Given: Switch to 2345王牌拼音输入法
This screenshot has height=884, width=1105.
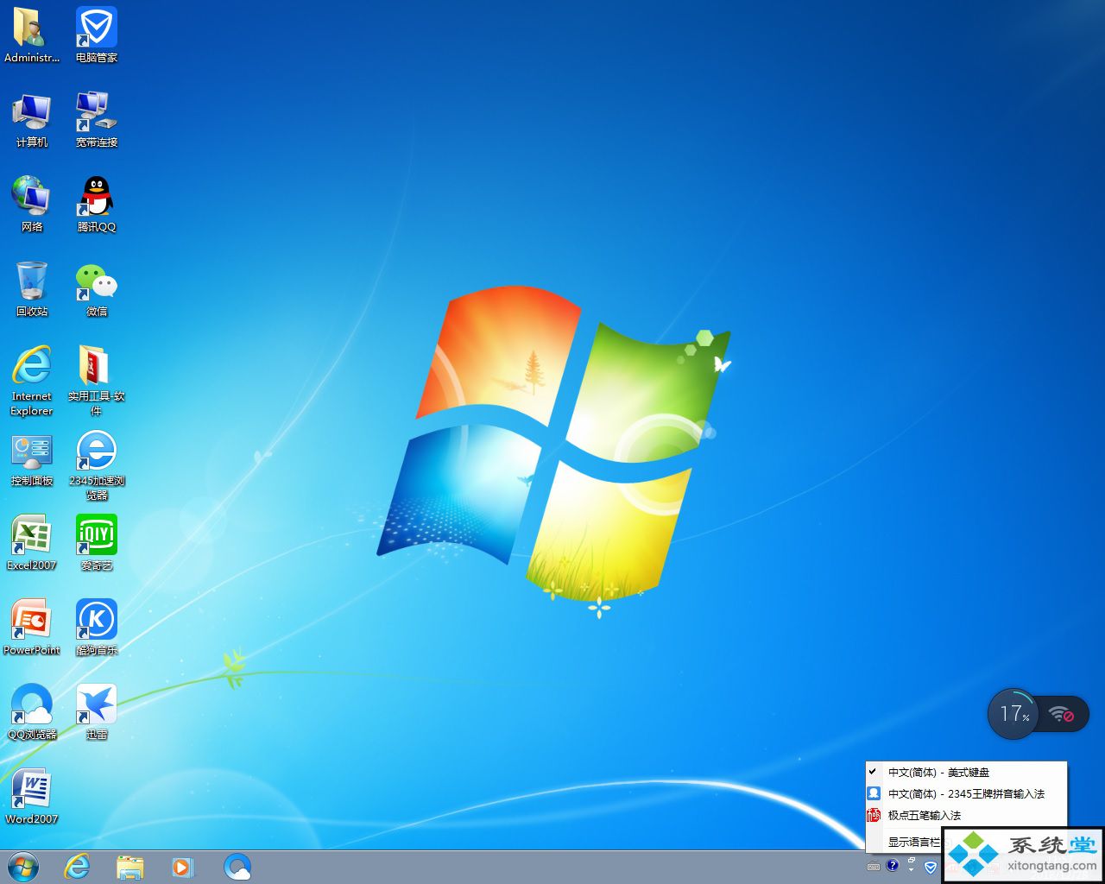Looking at the screenshot, I should click(x=967, y=793).
